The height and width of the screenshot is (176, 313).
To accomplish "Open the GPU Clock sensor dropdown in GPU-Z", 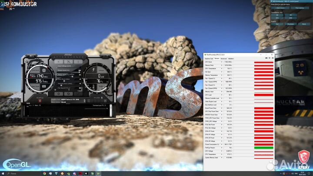I will [x=222, y=62].
